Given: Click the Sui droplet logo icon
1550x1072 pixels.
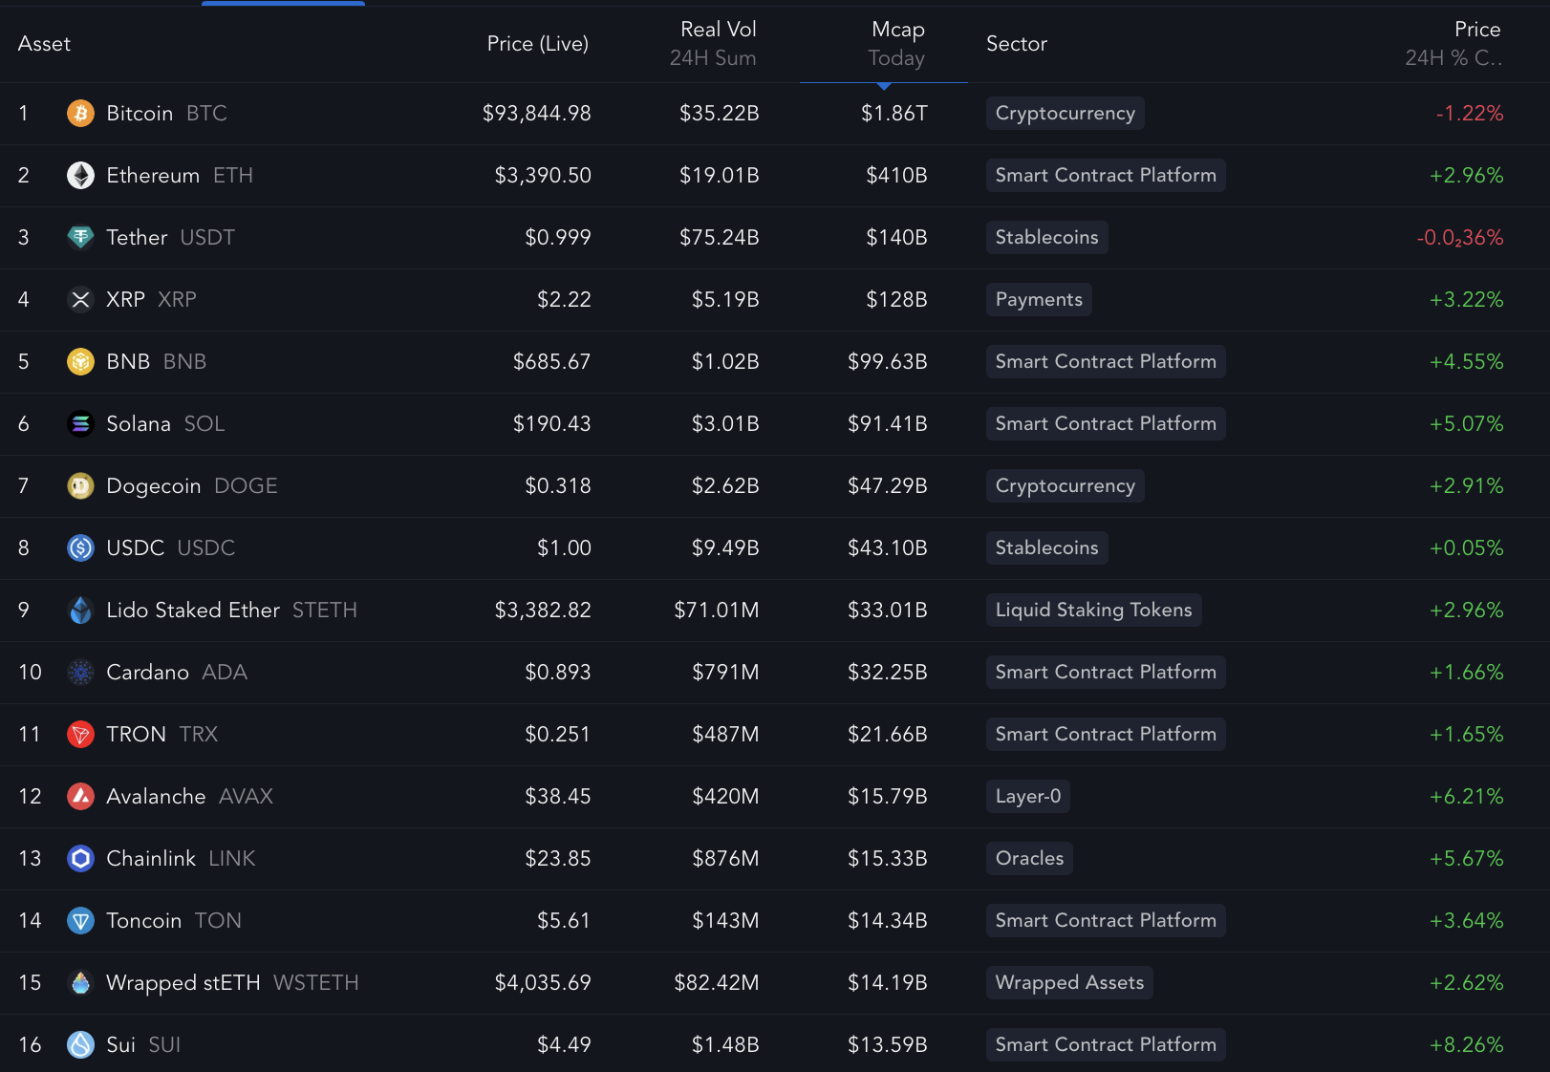Looking at the screenshot, I should click(80, 1044).
